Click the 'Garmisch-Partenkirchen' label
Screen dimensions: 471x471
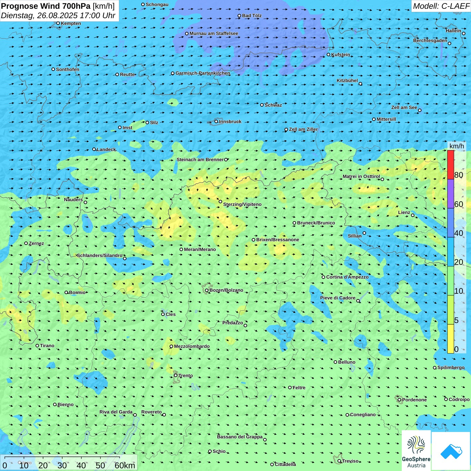203,73
